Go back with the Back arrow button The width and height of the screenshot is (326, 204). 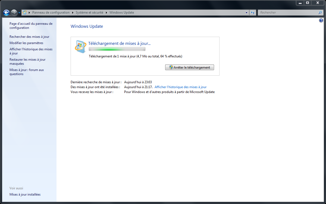6,13
